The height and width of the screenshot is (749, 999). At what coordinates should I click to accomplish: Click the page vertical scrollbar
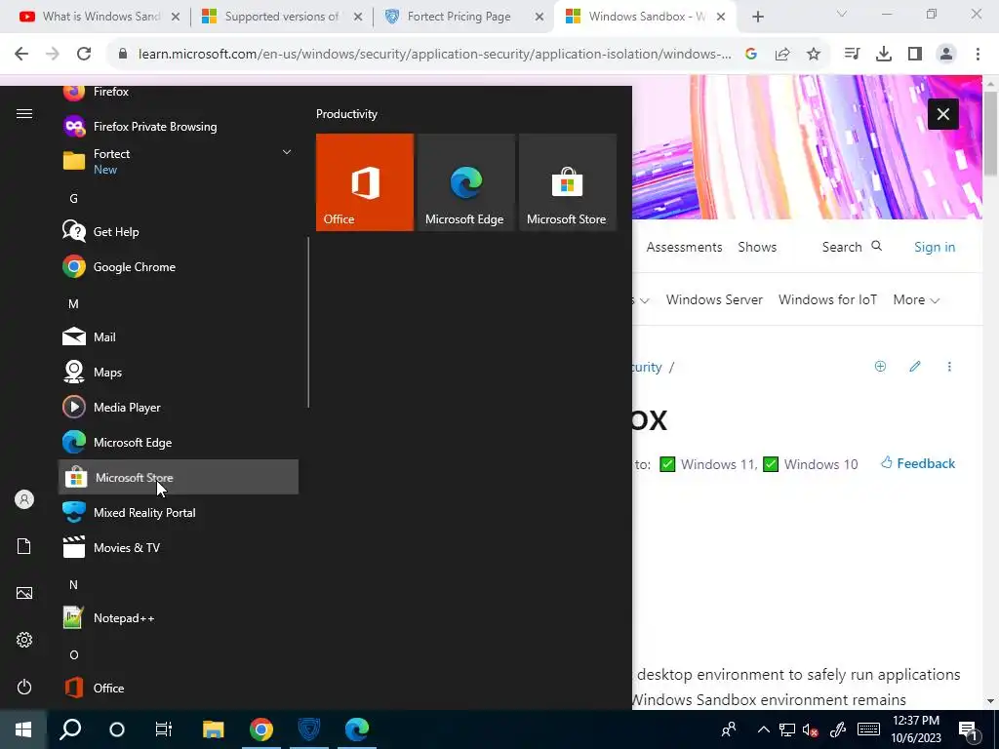[990, 133]
